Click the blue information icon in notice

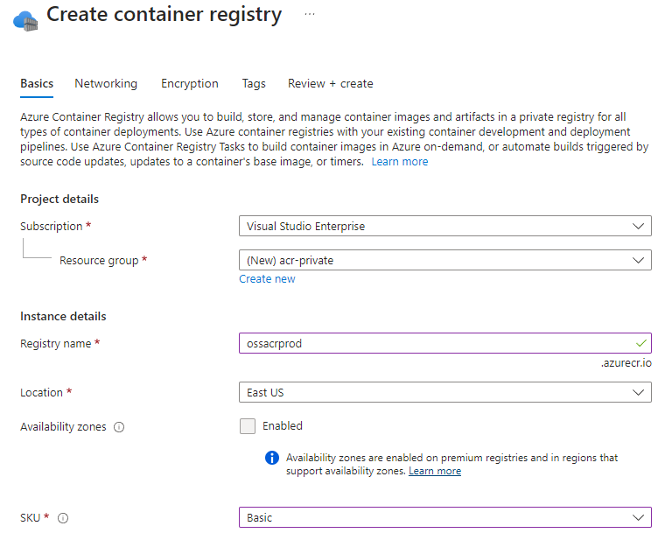pos(271,458)
